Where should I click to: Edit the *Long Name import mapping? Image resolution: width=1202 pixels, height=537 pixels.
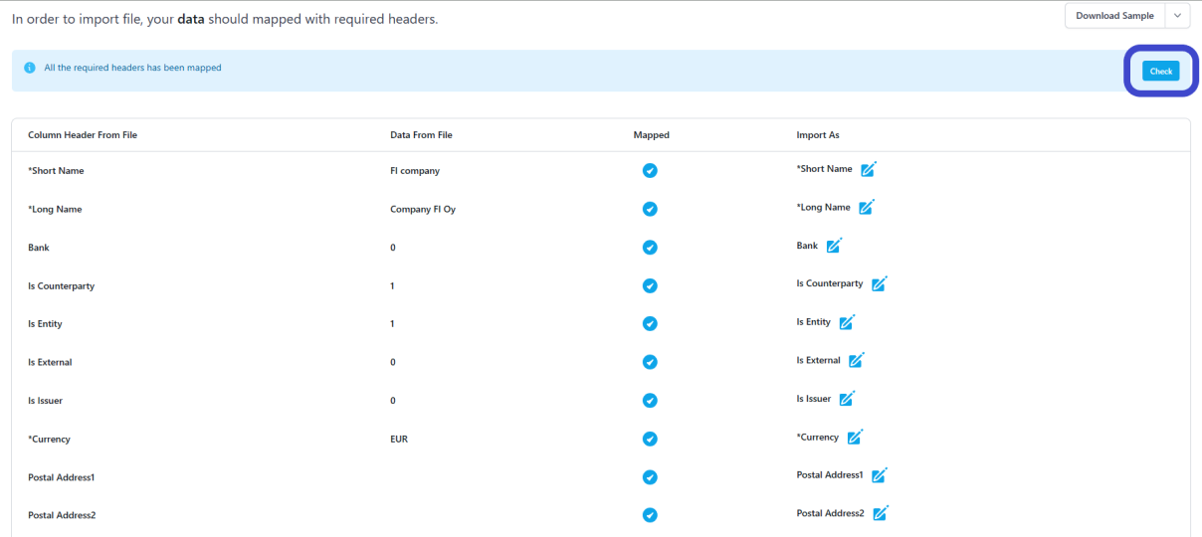[x=867, y=207]
